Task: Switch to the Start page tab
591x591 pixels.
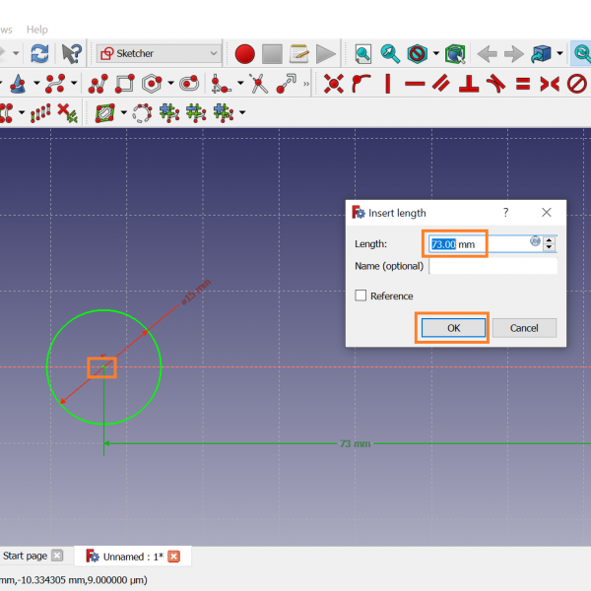Action: [26, 557]
